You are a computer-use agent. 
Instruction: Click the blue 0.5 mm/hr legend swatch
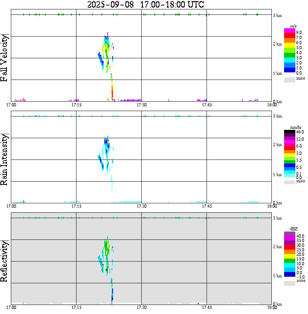(x=290, y=165)
